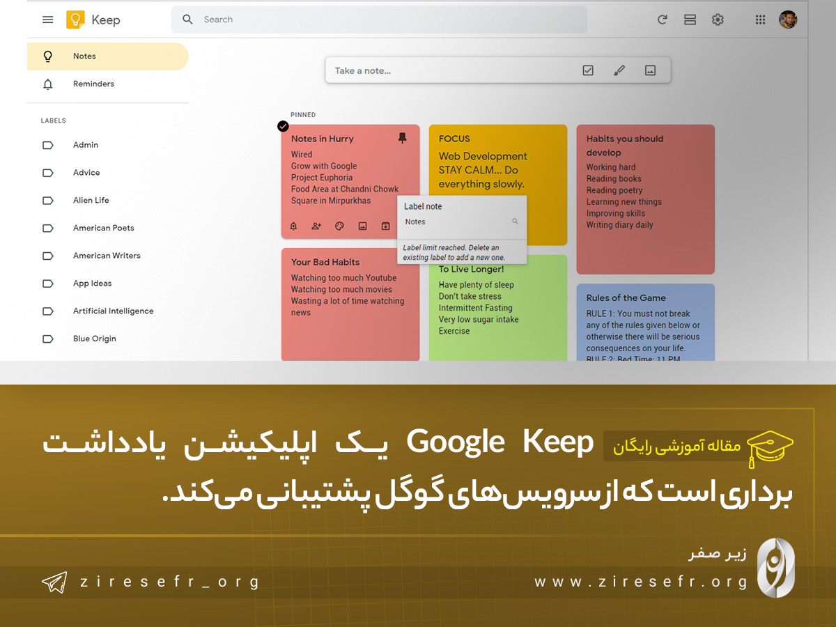The height and width of the screenshot is (627, 836).
Task: Add an image to the Notes in Hurry note
Action: 362,226
